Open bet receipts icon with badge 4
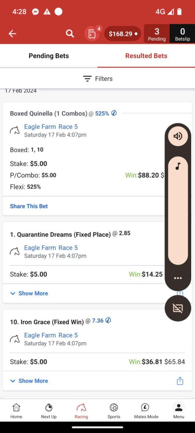195x433 pixels. tap(93, 34)
